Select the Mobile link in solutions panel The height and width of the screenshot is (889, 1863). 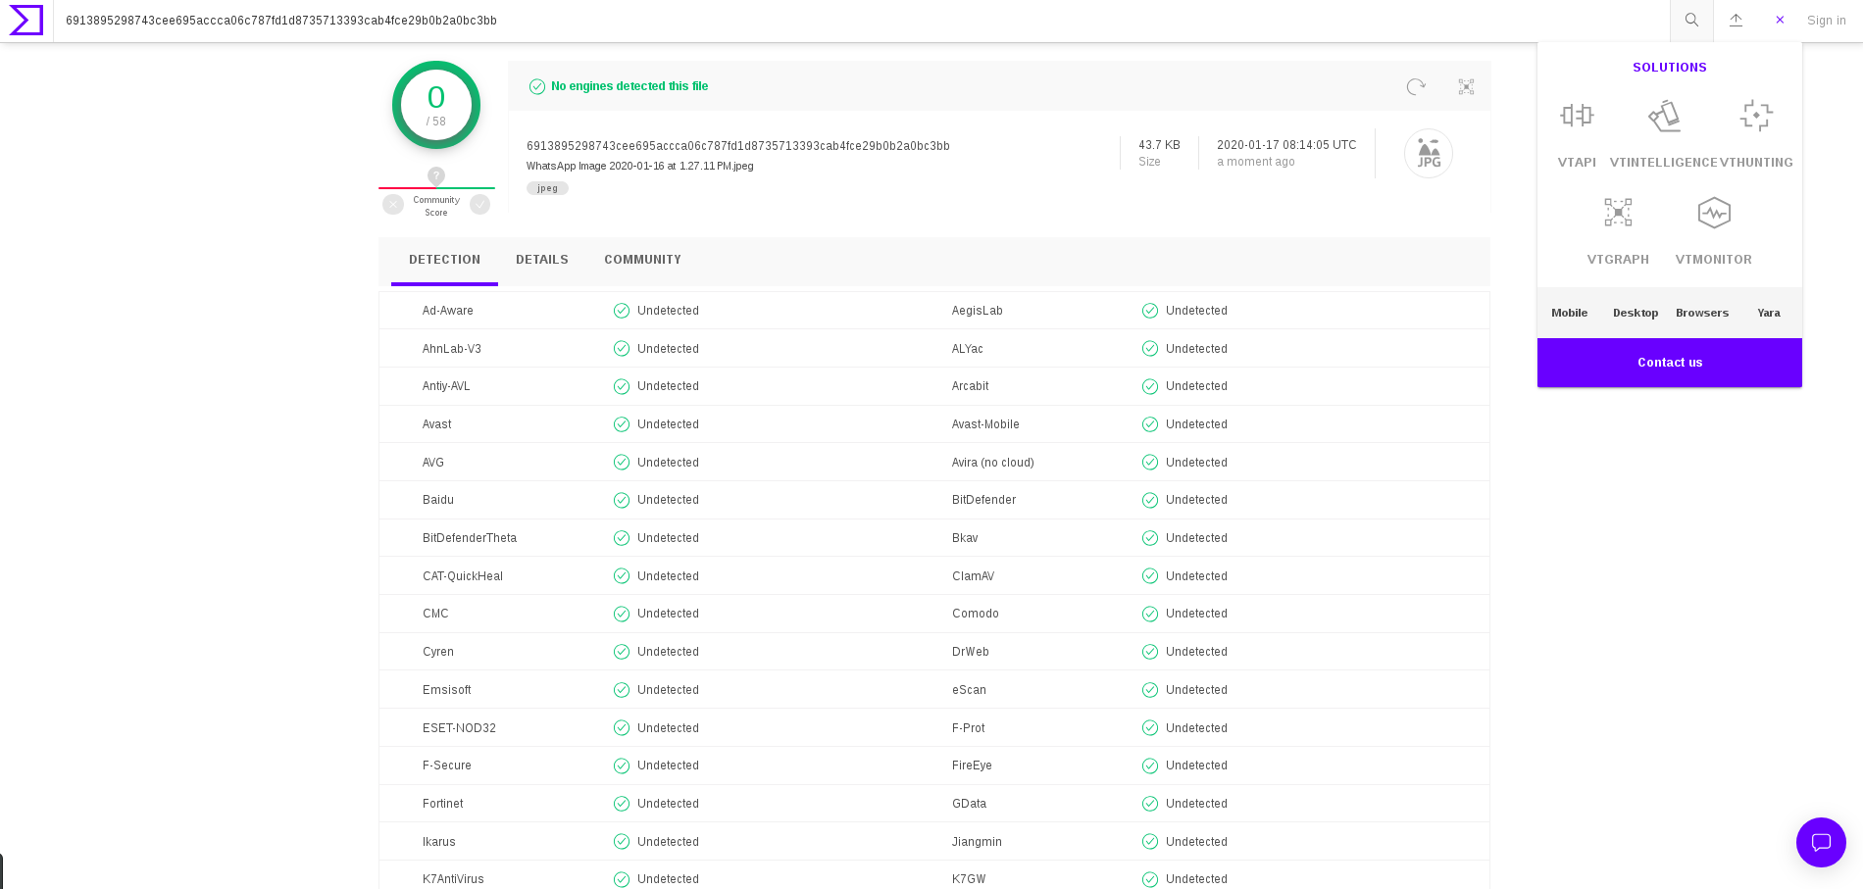(x=1569, y=313)
